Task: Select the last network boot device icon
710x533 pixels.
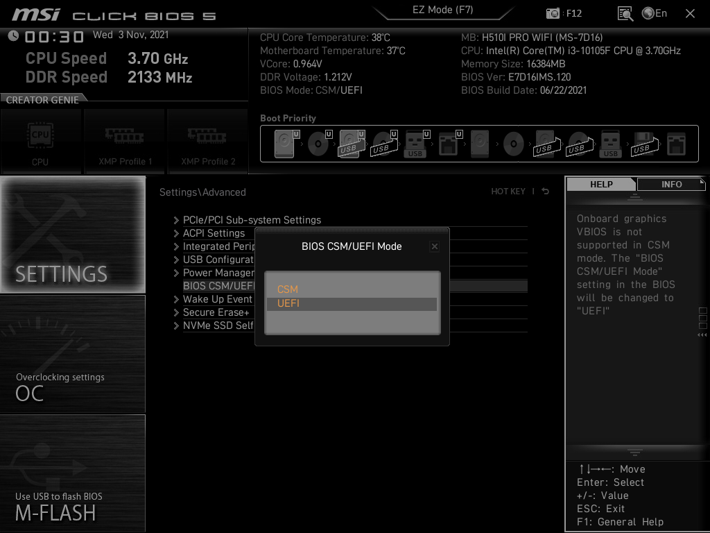Action: click(x=675, y=144)
